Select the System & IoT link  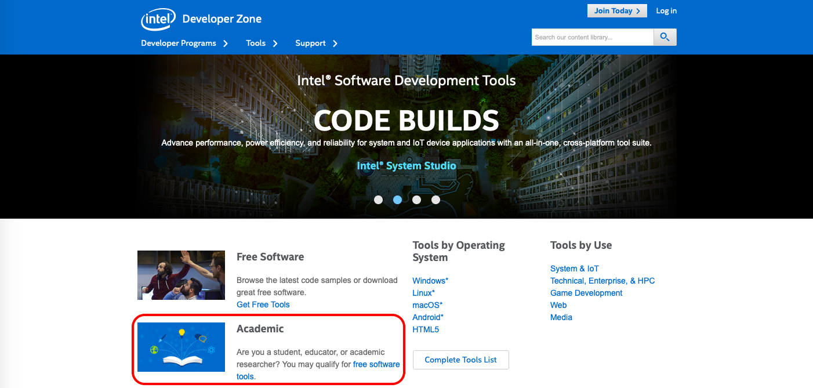574,269
